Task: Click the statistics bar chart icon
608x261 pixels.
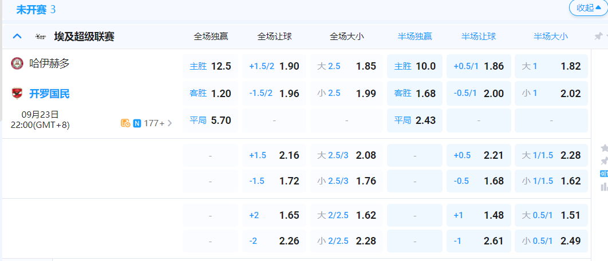Action: click(604, 187)
